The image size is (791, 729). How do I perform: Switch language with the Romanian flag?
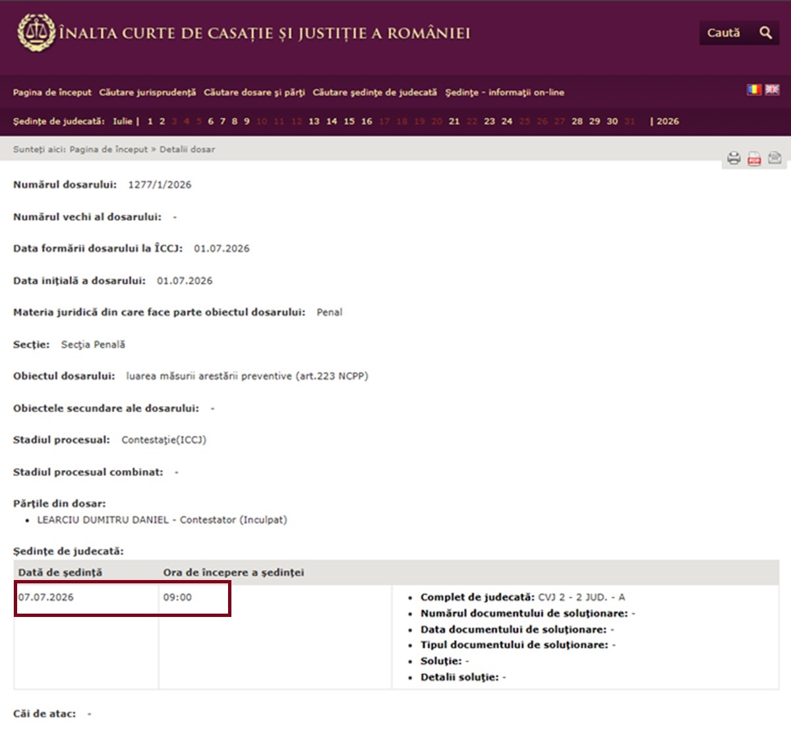pos(754,90)
